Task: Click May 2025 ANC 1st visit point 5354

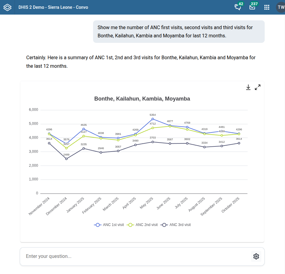Action: (x=153, y=119)
